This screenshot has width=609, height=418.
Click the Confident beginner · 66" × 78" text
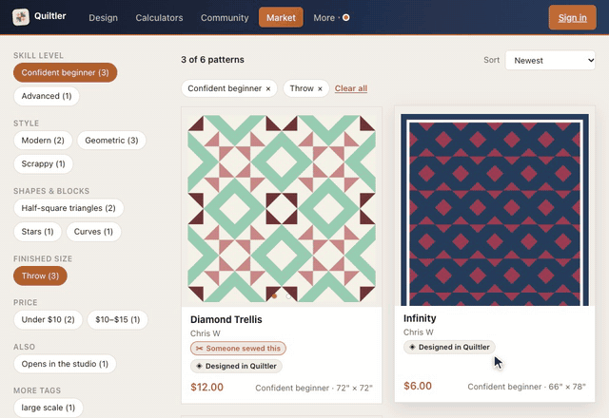(x=526, y=387)
